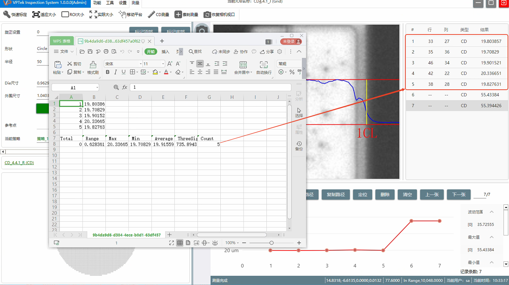
Task: Click the 适应大小 fit-size tool
Action: pos(44,14)
